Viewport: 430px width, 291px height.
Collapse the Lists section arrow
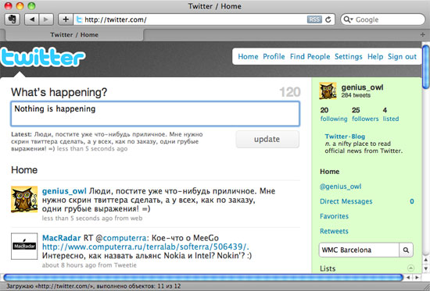click(410, 268)
